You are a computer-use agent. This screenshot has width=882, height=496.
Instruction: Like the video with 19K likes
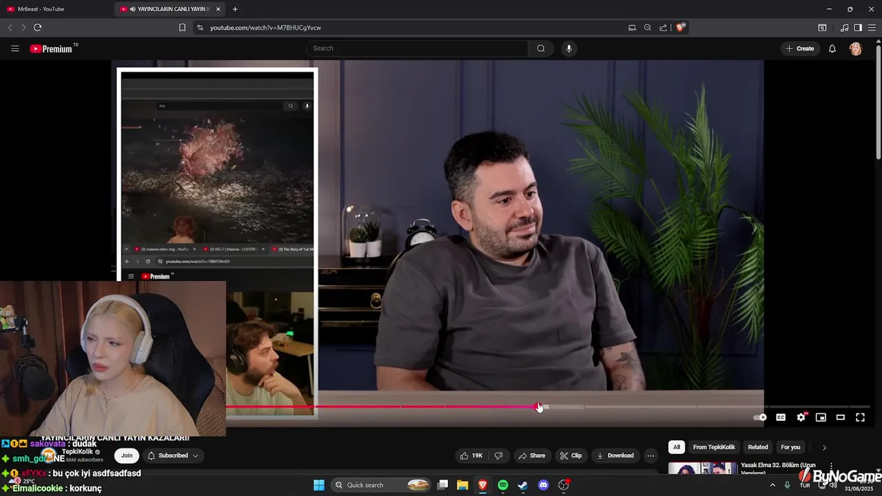pyautogui.click(x=471, y=455)
